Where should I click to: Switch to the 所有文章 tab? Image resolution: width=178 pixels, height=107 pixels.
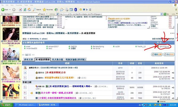(28, 59)
